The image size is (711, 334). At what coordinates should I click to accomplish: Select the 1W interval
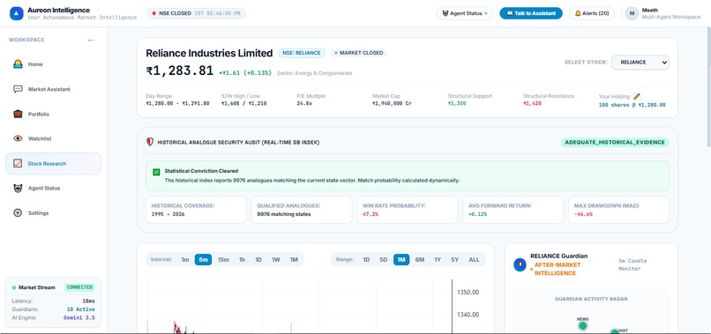[276, 260]
